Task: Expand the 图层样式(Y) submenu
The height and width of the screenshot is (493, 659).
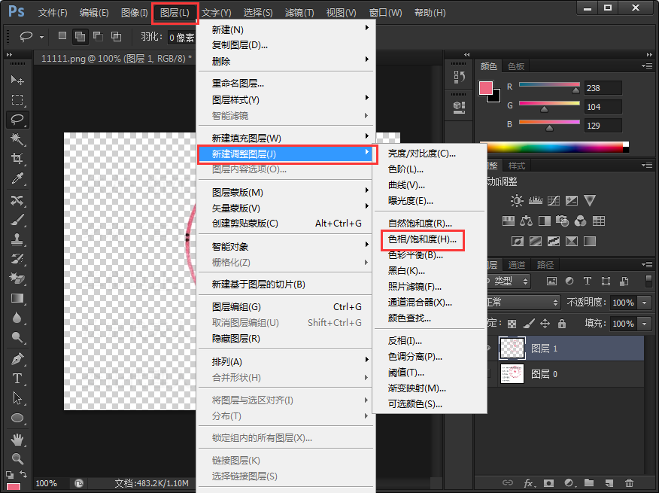Action: pyautogui.click(x=286, y=99)
